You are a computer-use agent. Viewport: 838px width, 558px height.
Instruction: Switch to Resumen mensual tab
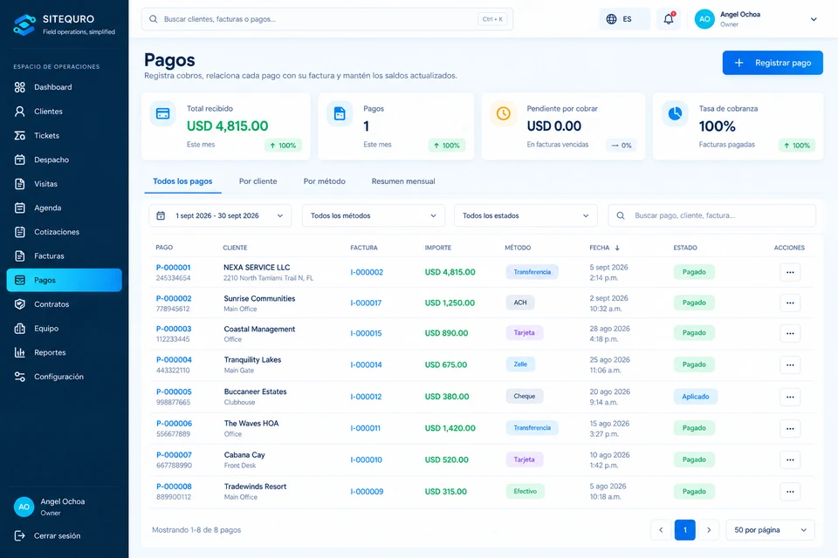tap(403, 181)
